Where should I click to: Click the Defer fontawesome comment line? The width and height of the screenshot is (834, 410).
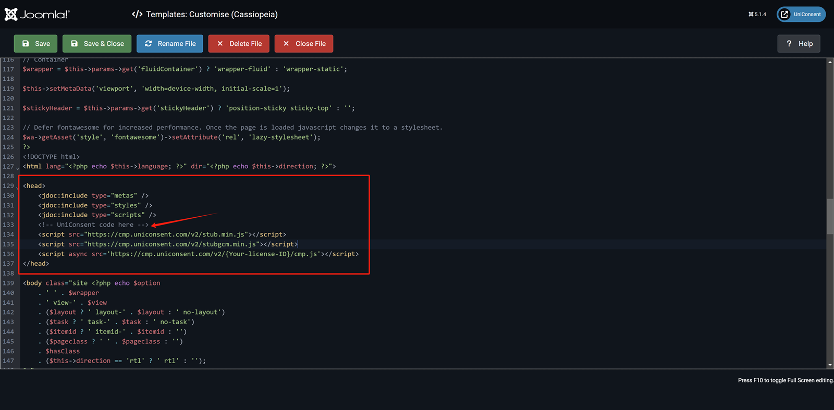[x=232, y=128]
